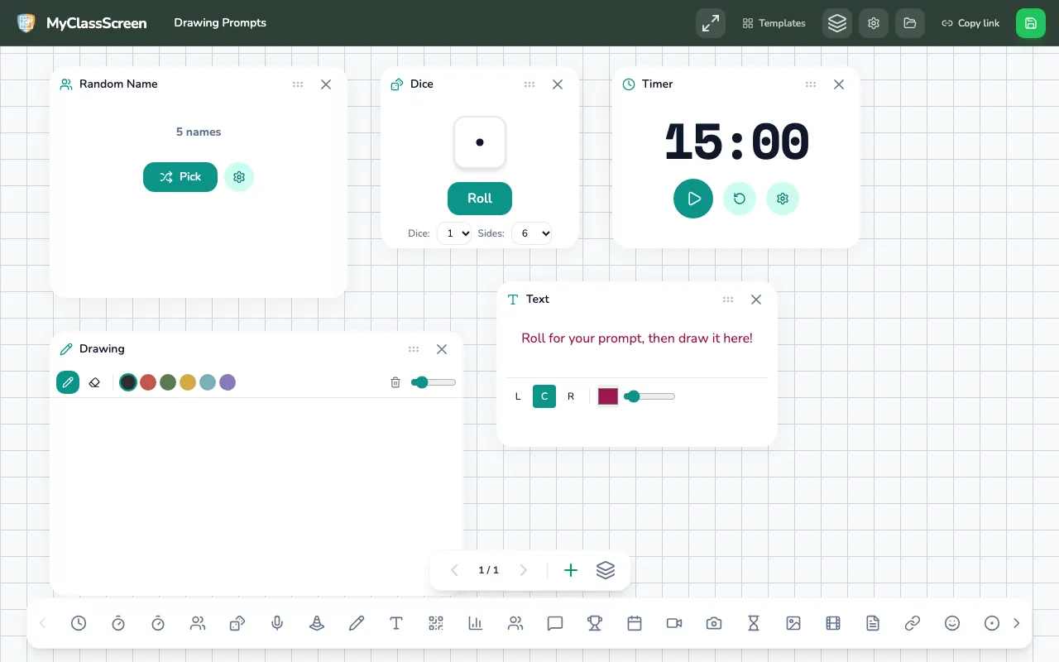This screenshot has width=1059, height=662.
Task: Open the Dice count dropdown
Action: click(x=454, y=233)
